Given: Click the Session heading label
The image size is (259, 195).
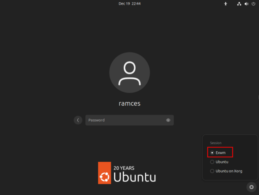Looking at the screenshot, I should coord(216,143).
